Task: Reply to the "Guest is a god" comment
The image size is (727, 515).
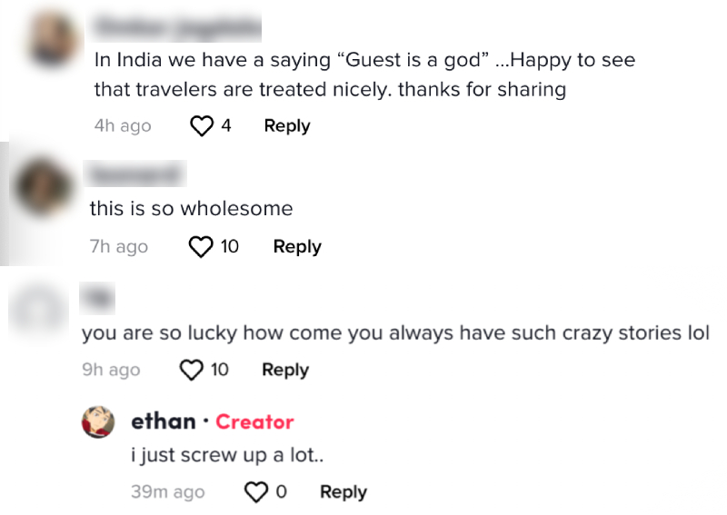Action: pyautogui.click(x=287, y=126)
